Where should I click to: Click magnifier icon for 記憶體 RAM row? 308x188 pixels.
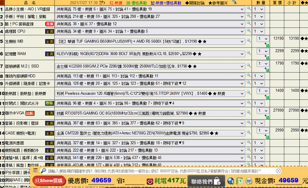pyautogui.click(x=249, y=53)
